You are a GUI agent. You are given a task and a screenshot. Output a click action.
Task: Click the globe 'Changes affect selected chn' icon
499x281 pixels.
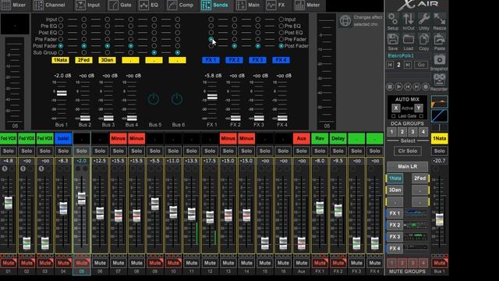pos(345,21)
